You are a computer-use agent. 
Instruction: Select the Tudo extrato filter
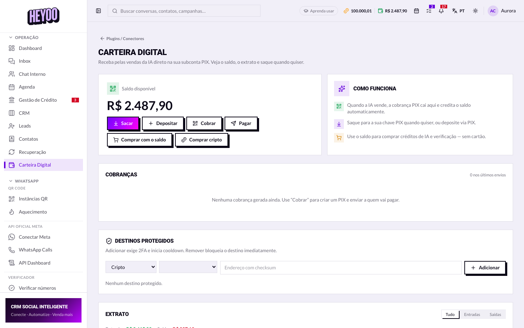[x=450, y=315]
